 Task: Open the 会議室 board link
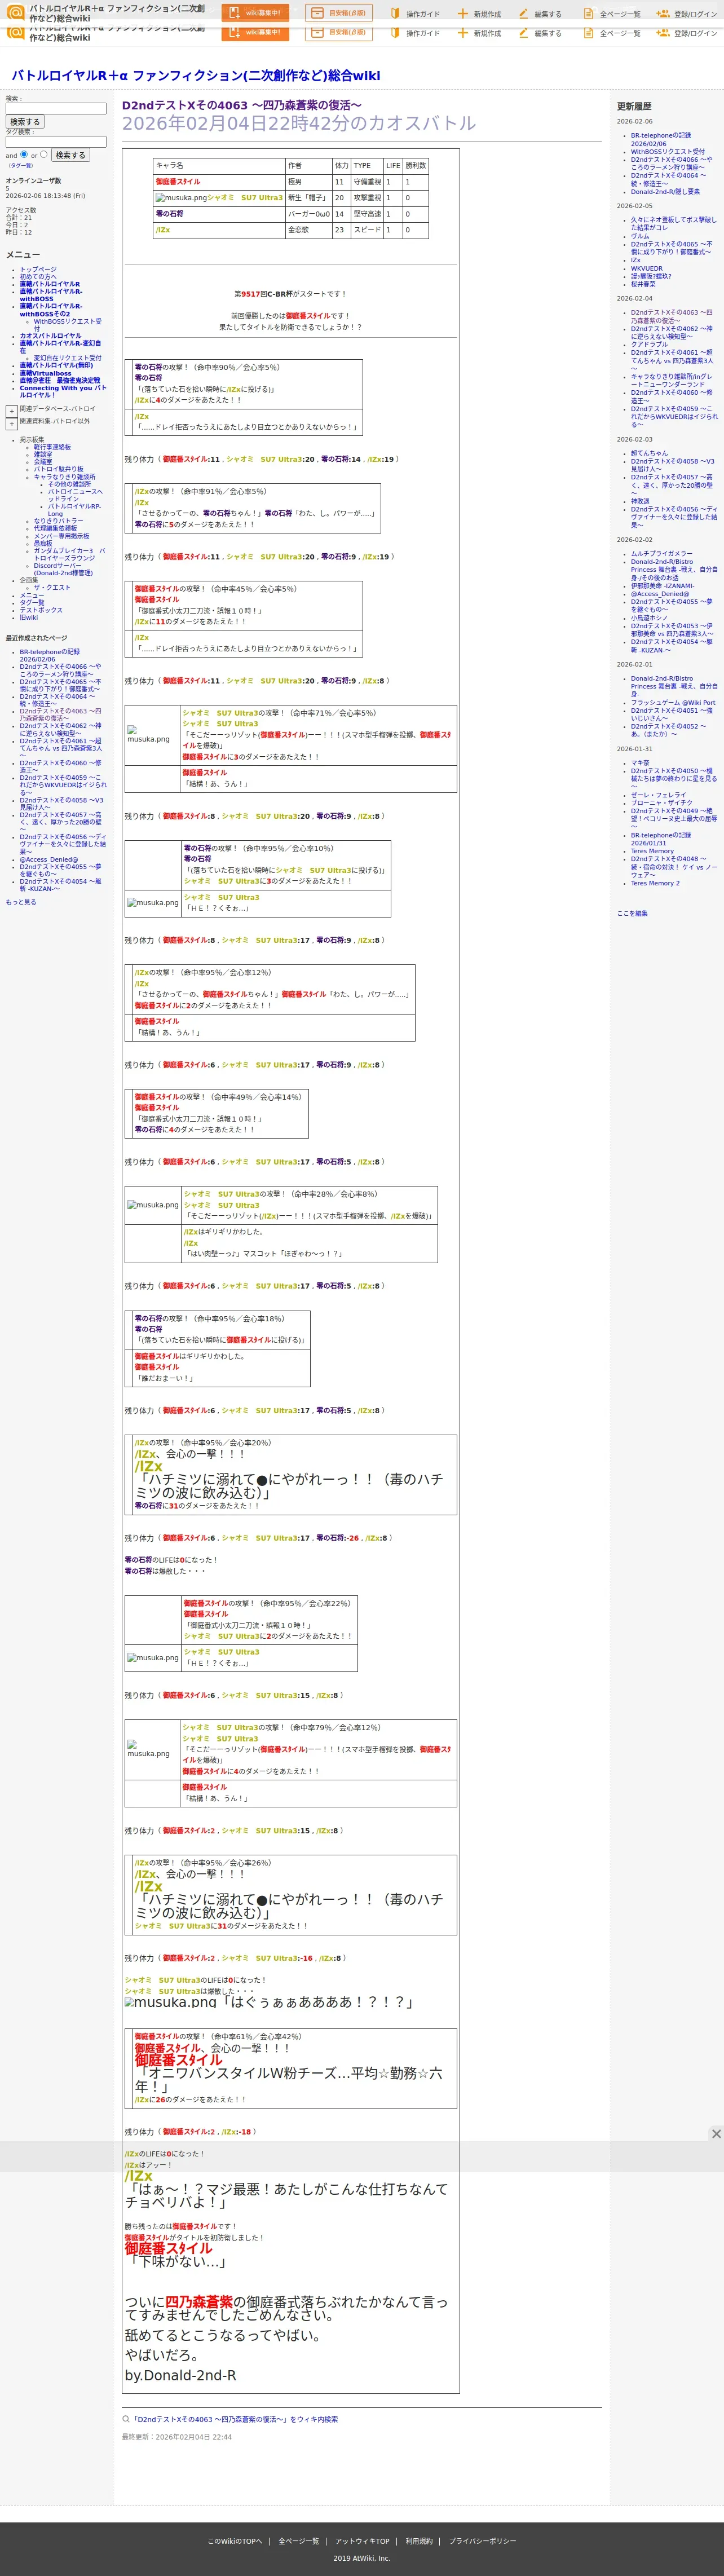(x=43, y=462)
